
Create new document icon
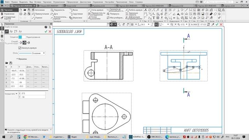21,10
